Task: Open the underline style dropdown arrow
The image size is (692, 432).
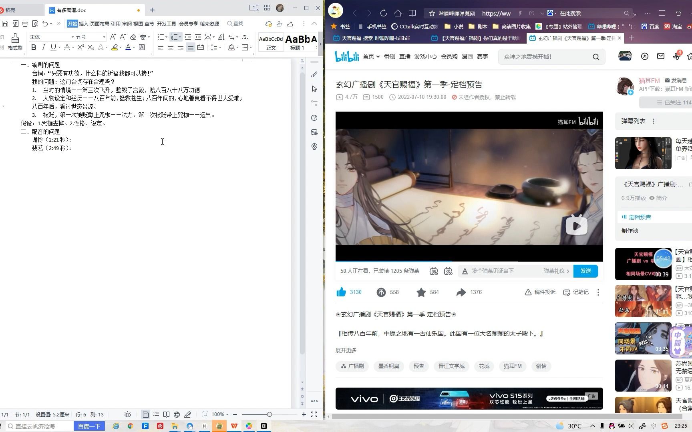Action: [x=59, y=48]
